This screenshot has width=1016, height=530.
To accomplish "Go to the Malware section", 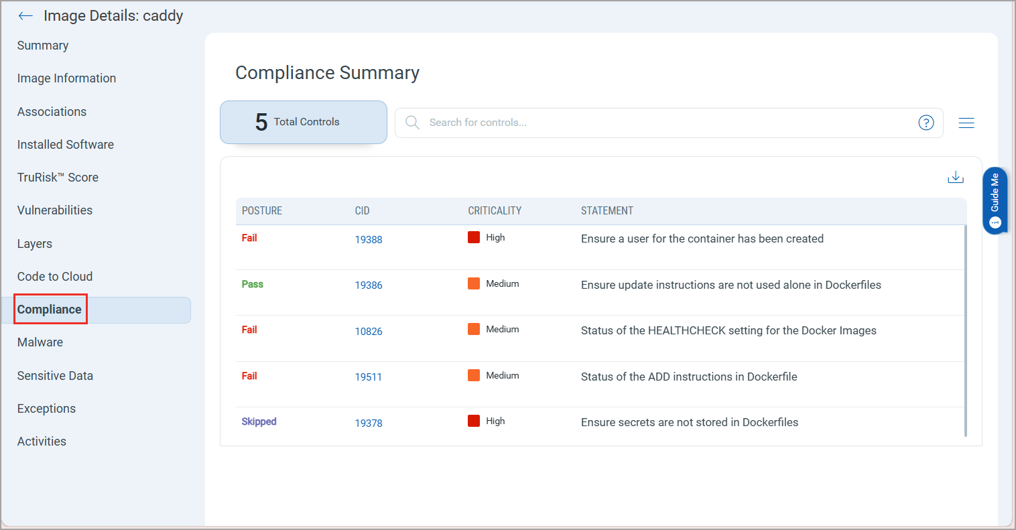I will [40, 342].
